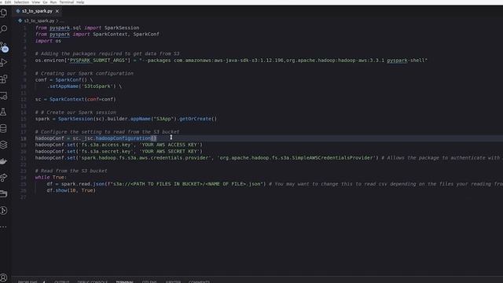Open the Edit menu
Viewport: 503px width, 283px height.
pos(8,2)
